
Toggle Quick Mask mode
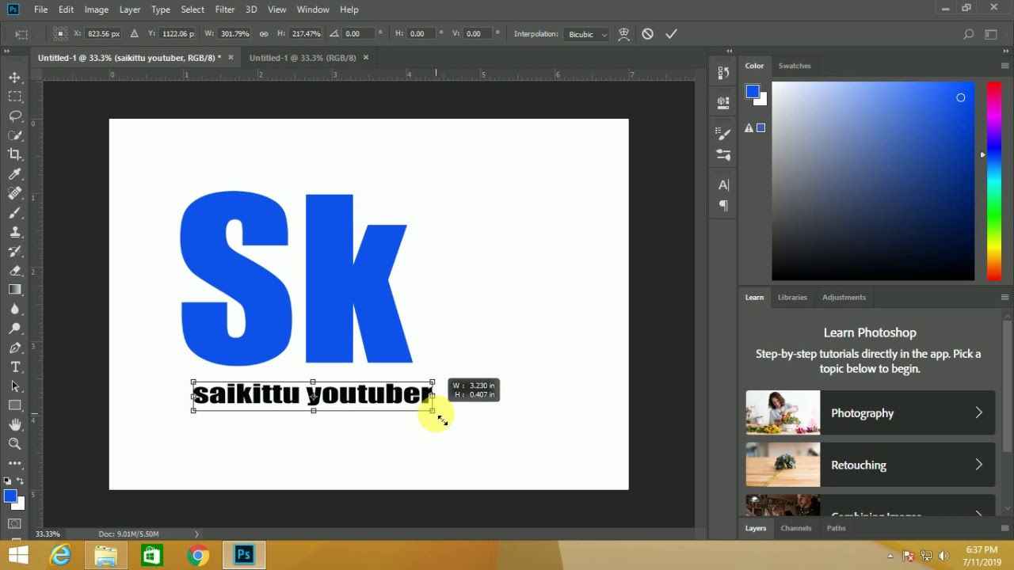point(15,524)
